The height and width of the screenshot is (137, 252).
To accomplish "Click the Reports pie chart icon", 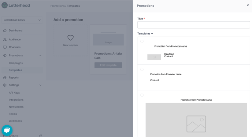I will 5,77.
